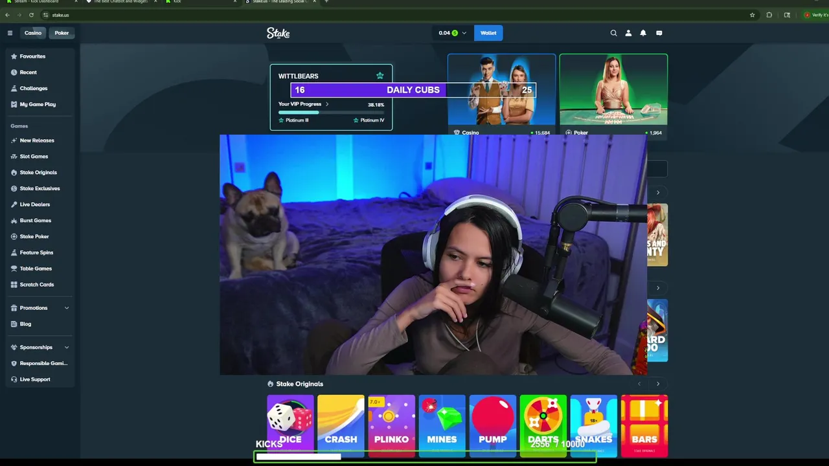Click the site info icon beside stake.us

(x=45, y=15)
